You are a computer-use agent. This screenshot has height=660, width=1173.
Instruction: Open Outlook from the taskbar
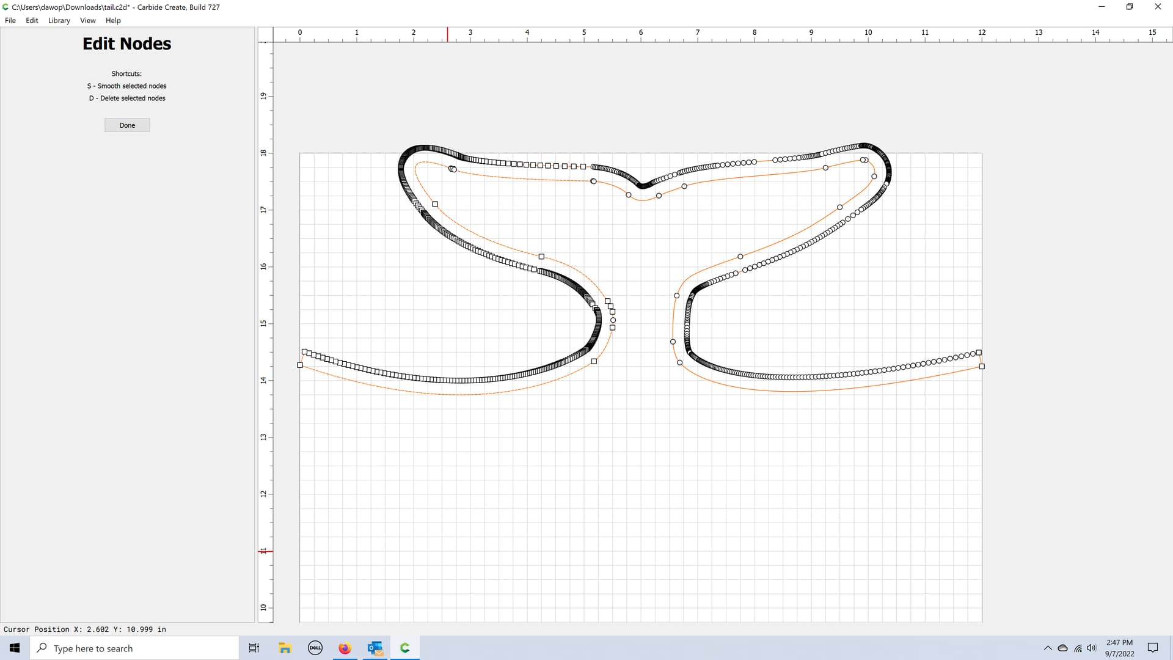375,648
